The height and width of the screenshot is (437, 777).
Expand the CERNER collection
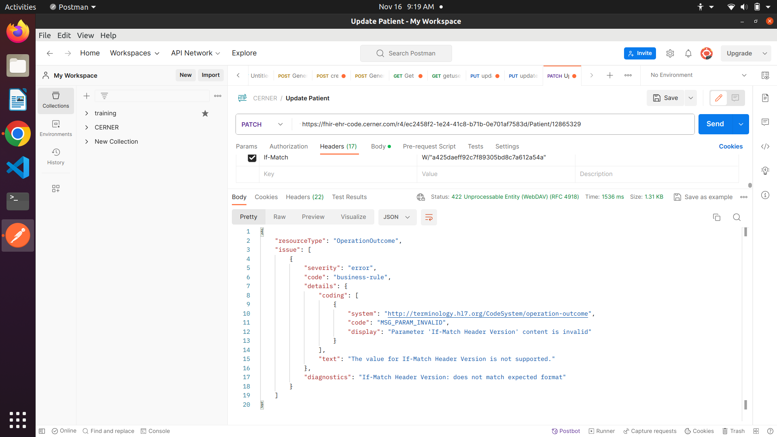click(x=87, y=127)
